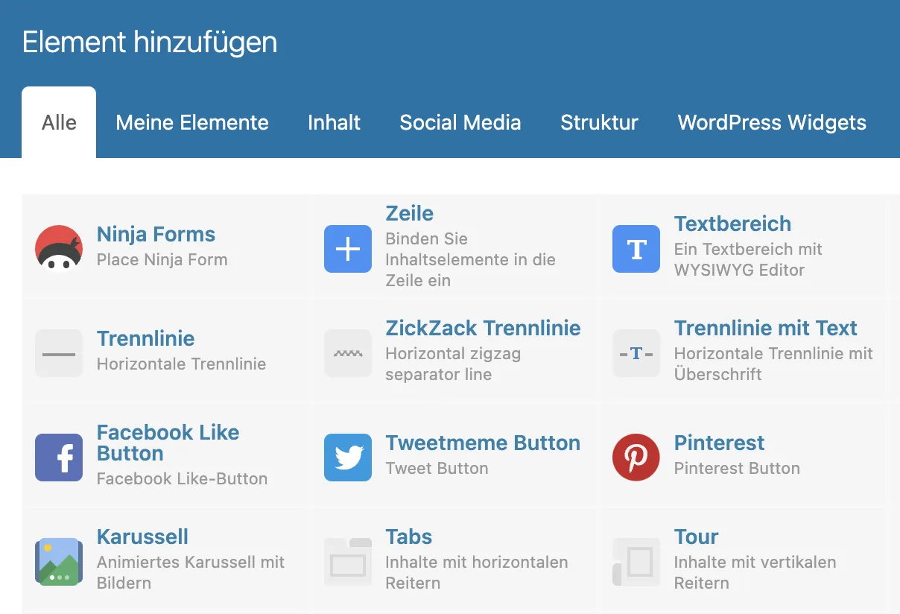Viewport: 900px width, 614px height.
Task: Click the Ninja Forms ninja icon
Action: [x=59, y=248]
